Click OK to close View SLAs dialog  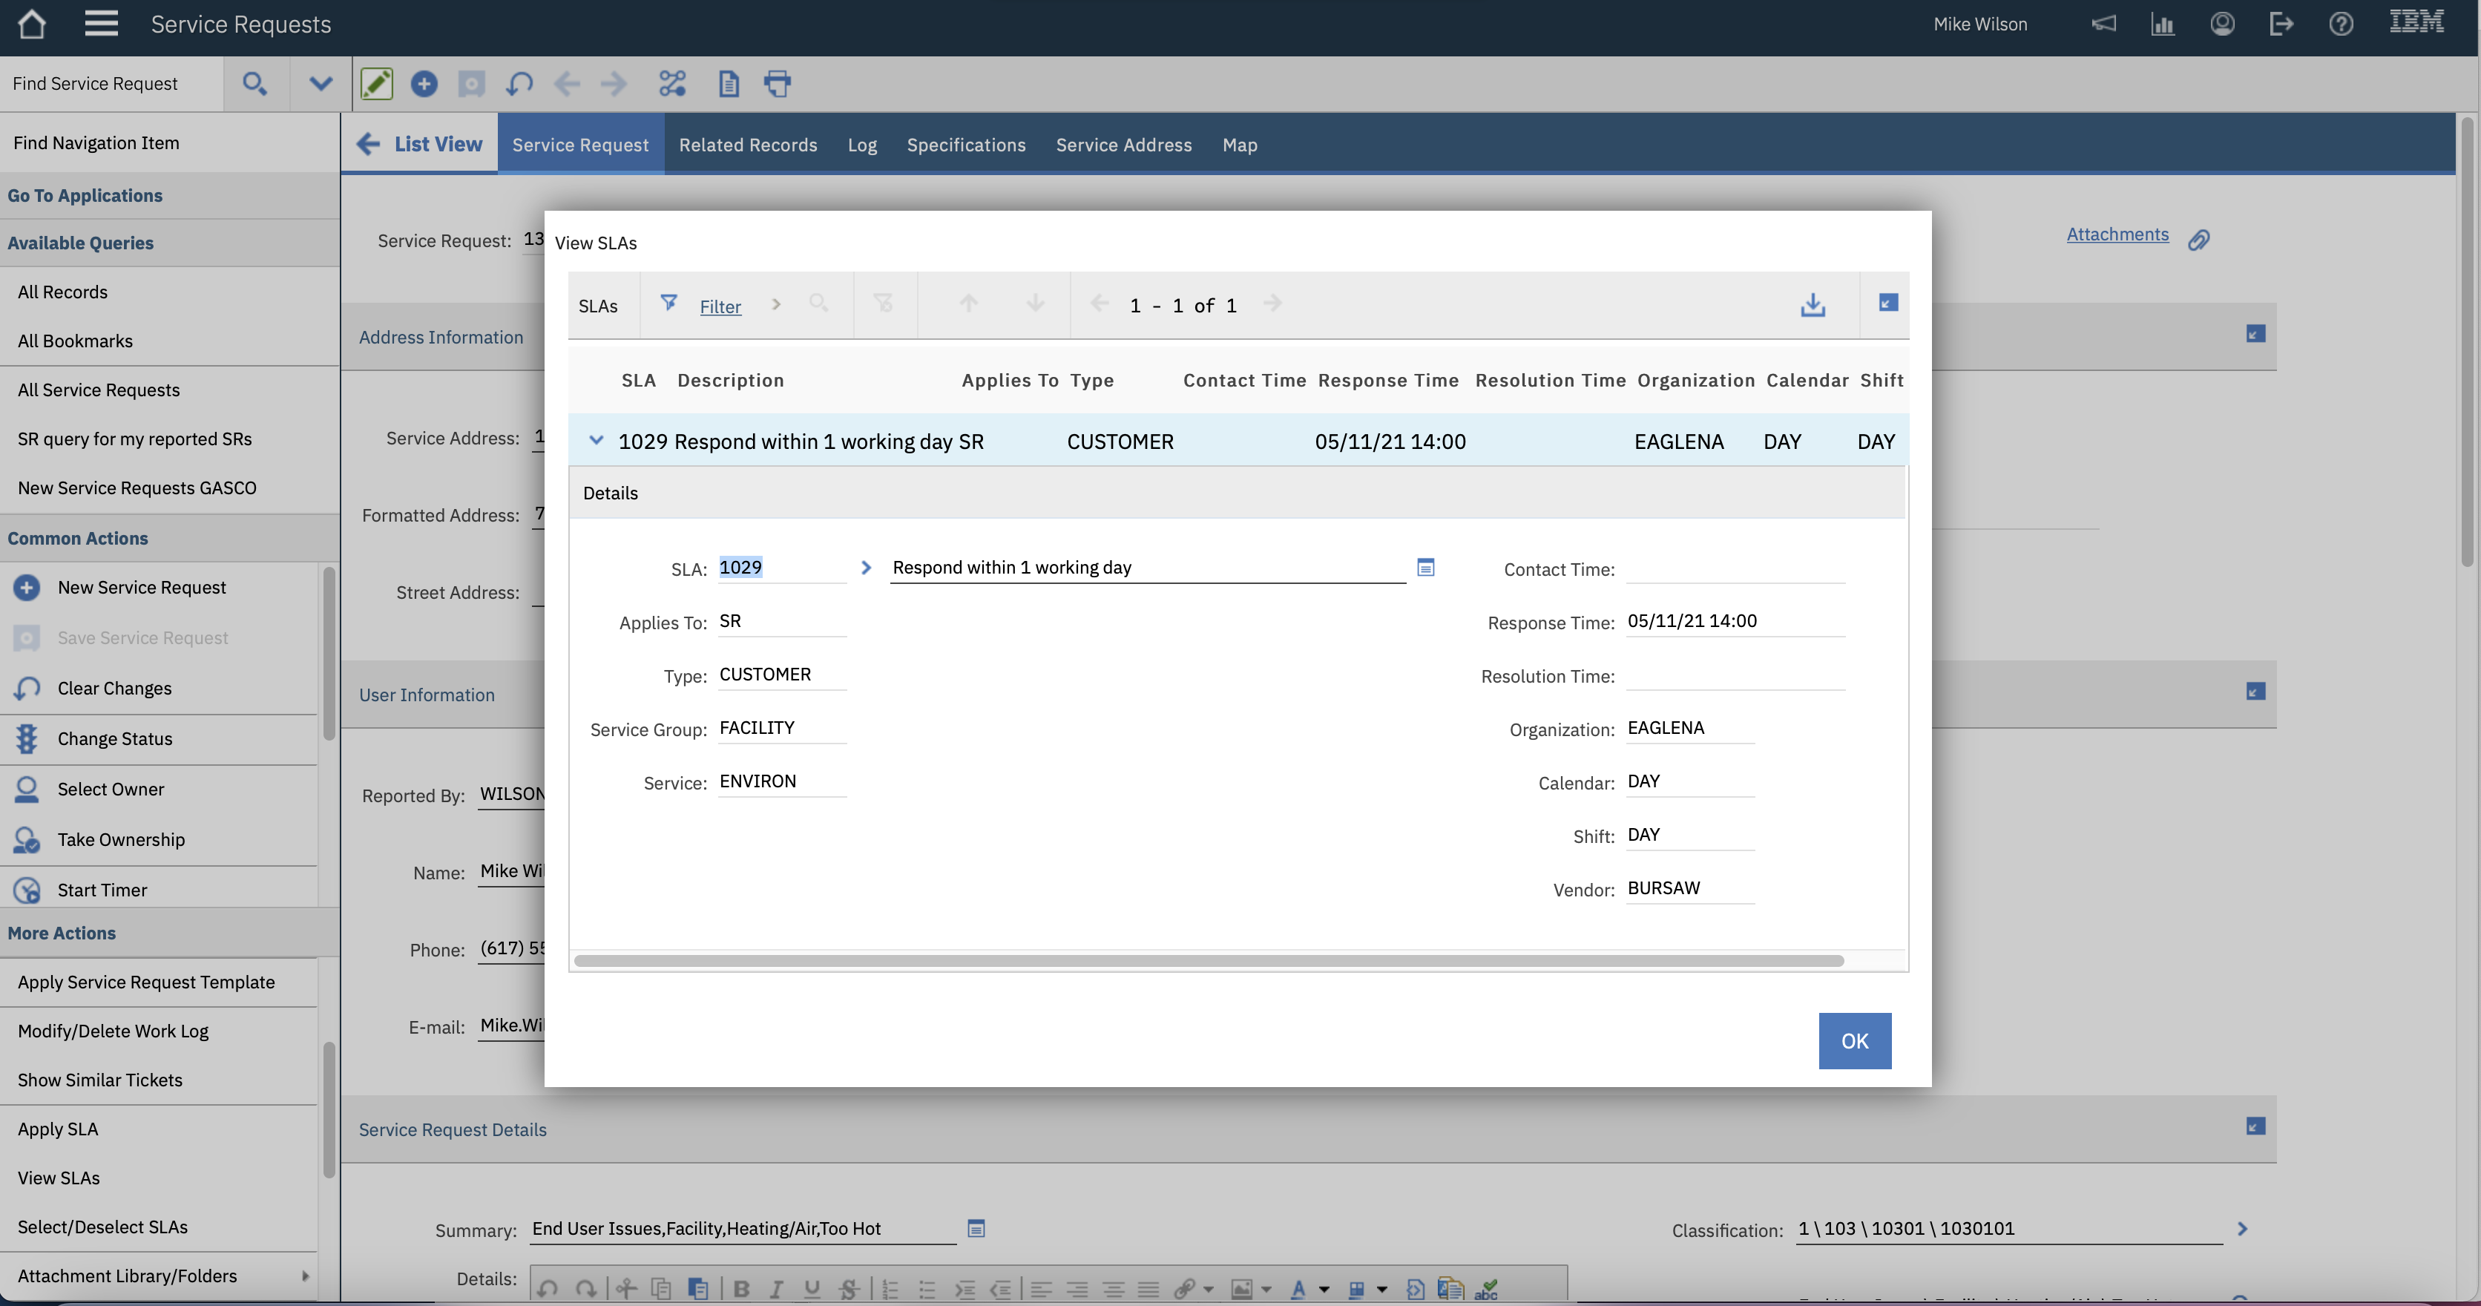(x=1854, y=1040)
